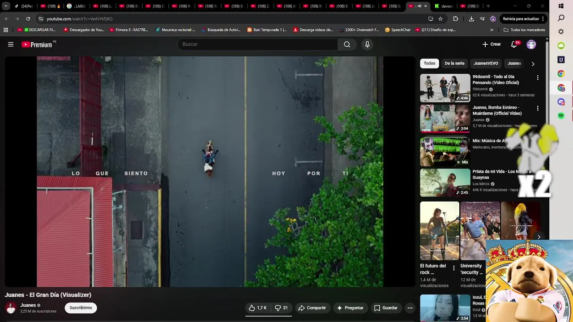Open Discord from the taskbar

(561, 102)
